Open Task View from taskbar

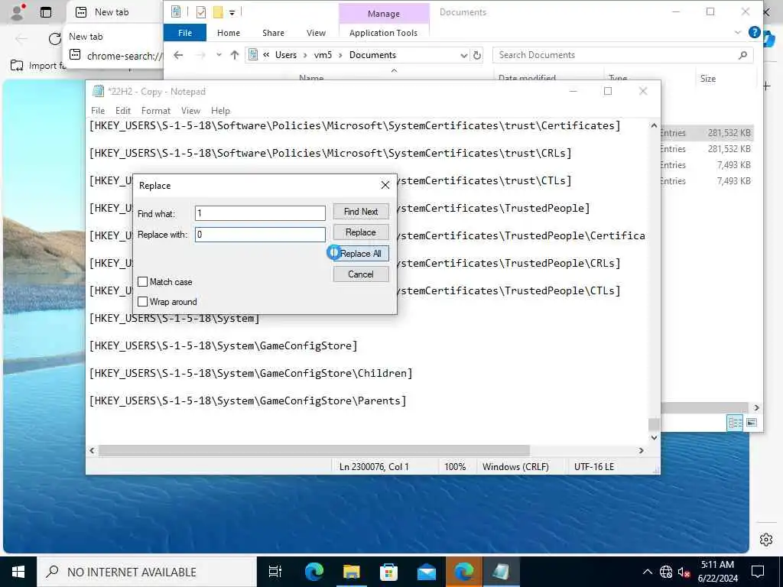pos(275,572)
